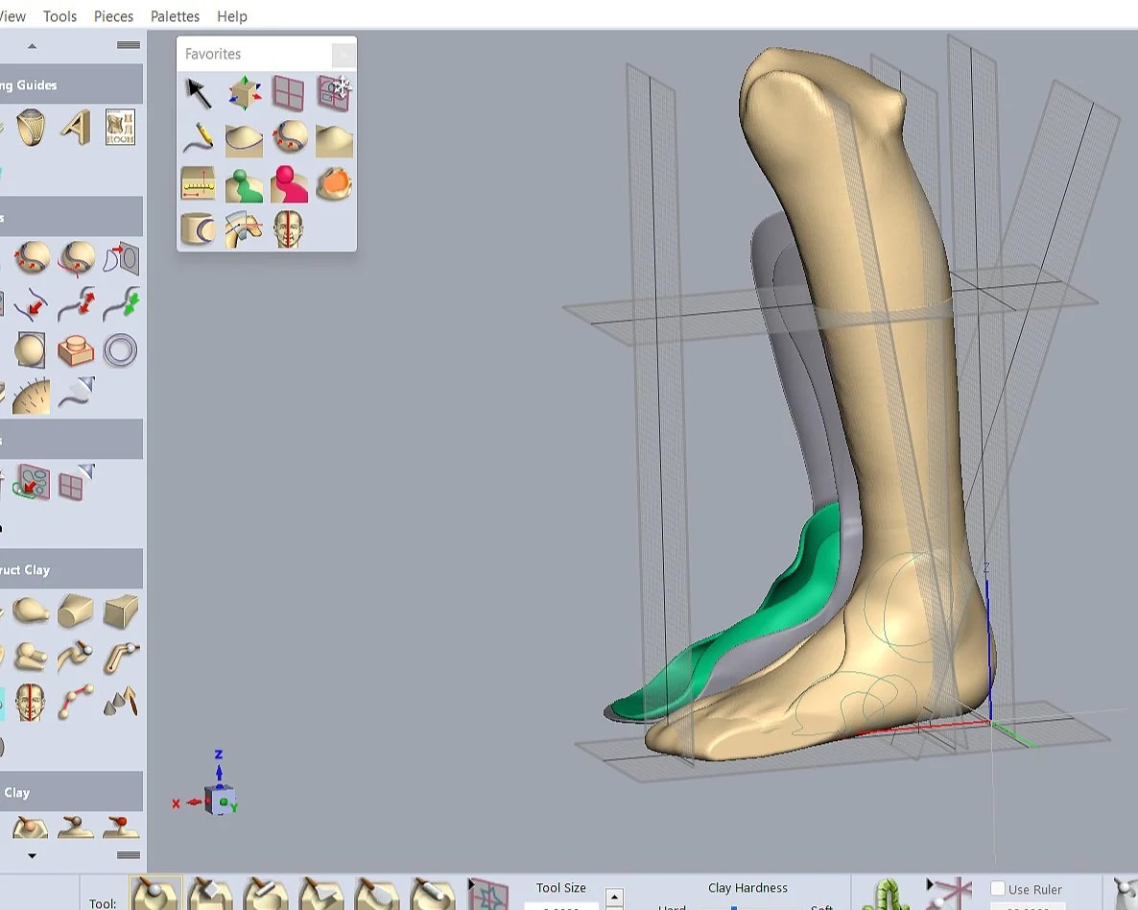
Task: Select the sketch pencil tool in Favorites
Action: tap(198, 138)
